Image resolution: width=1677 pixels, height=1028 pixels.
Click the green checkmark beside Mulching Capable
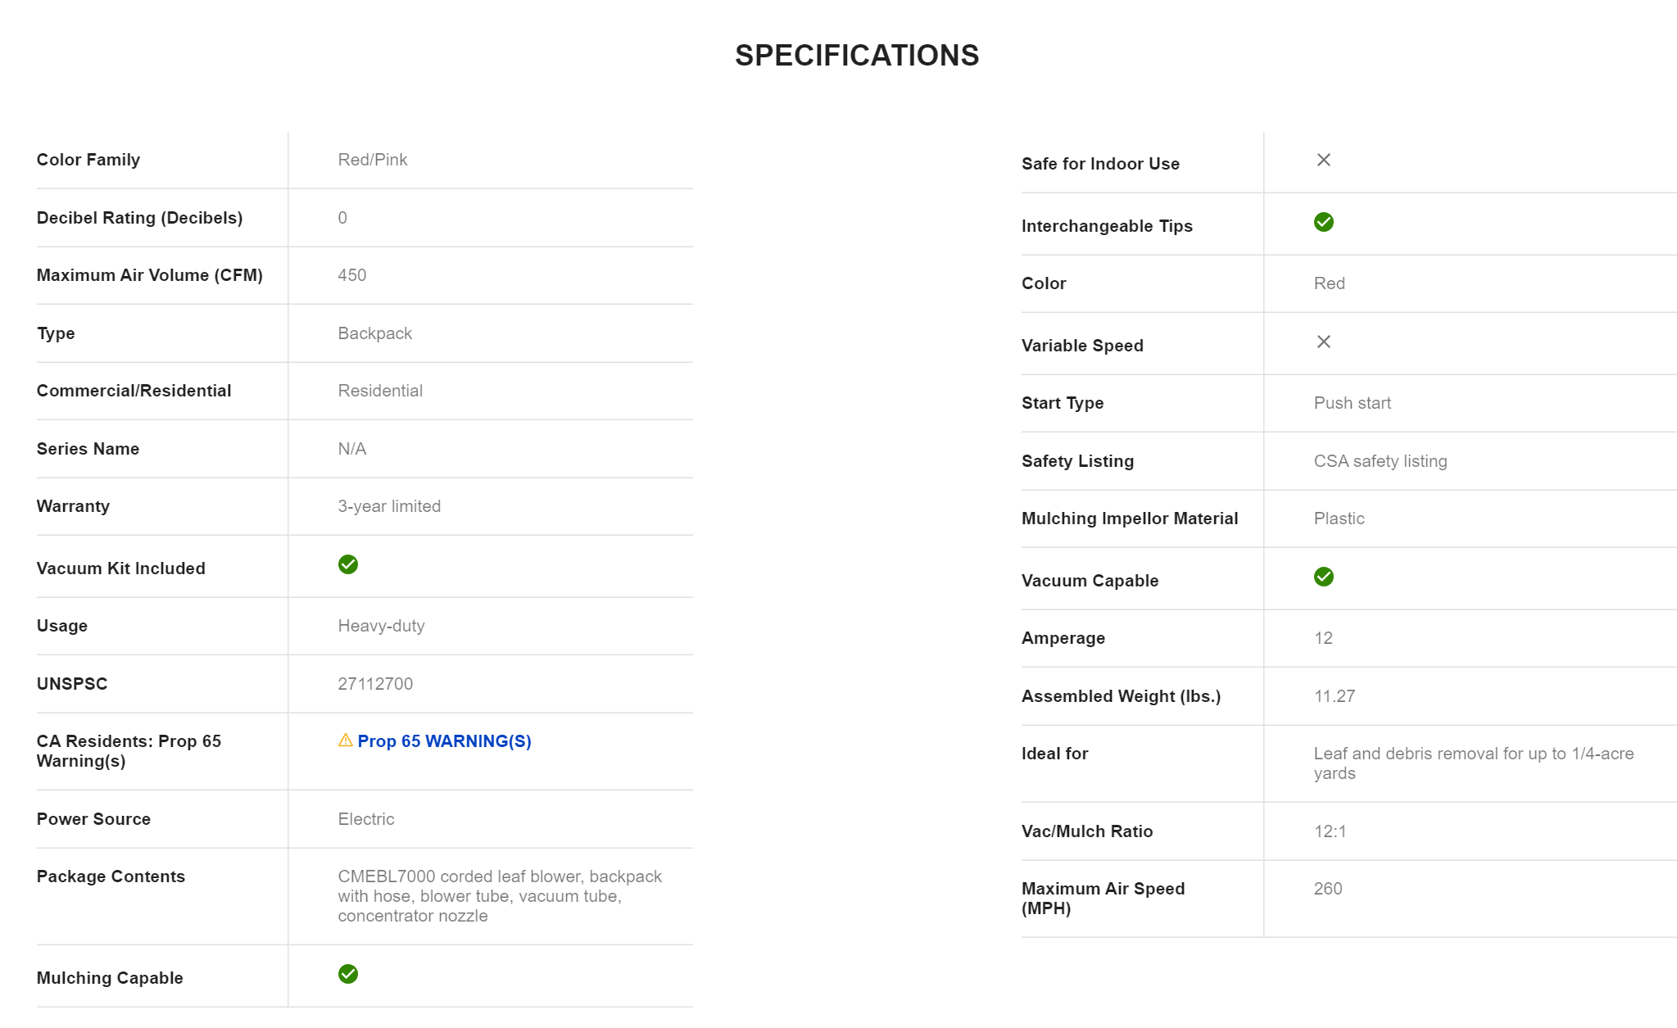tap(348, 974)
